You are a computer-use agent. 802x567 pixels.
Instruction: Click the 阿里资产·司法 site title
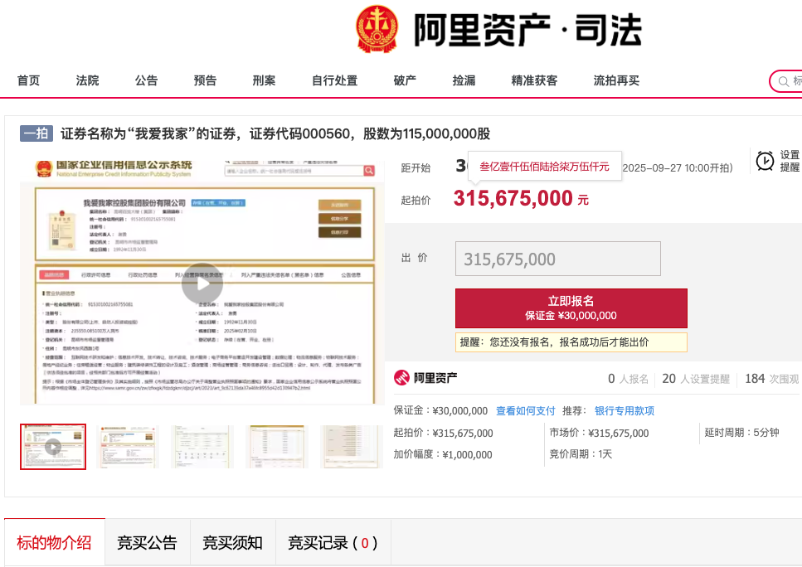pyautogui.click(x=527, y=30)
